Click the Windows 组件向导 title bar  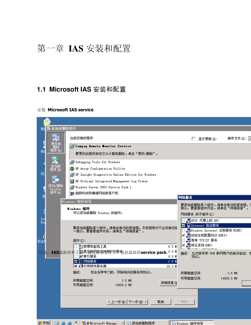click(119, 202)
